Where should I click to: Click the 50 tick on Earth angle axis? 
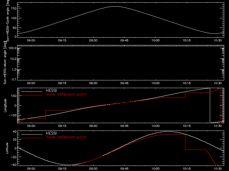pos(15,28)
